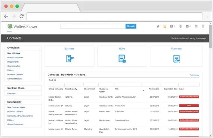This screenshot has height=138, width=213.
Task: Open the orange notification icon
Action: pos(165,26)
